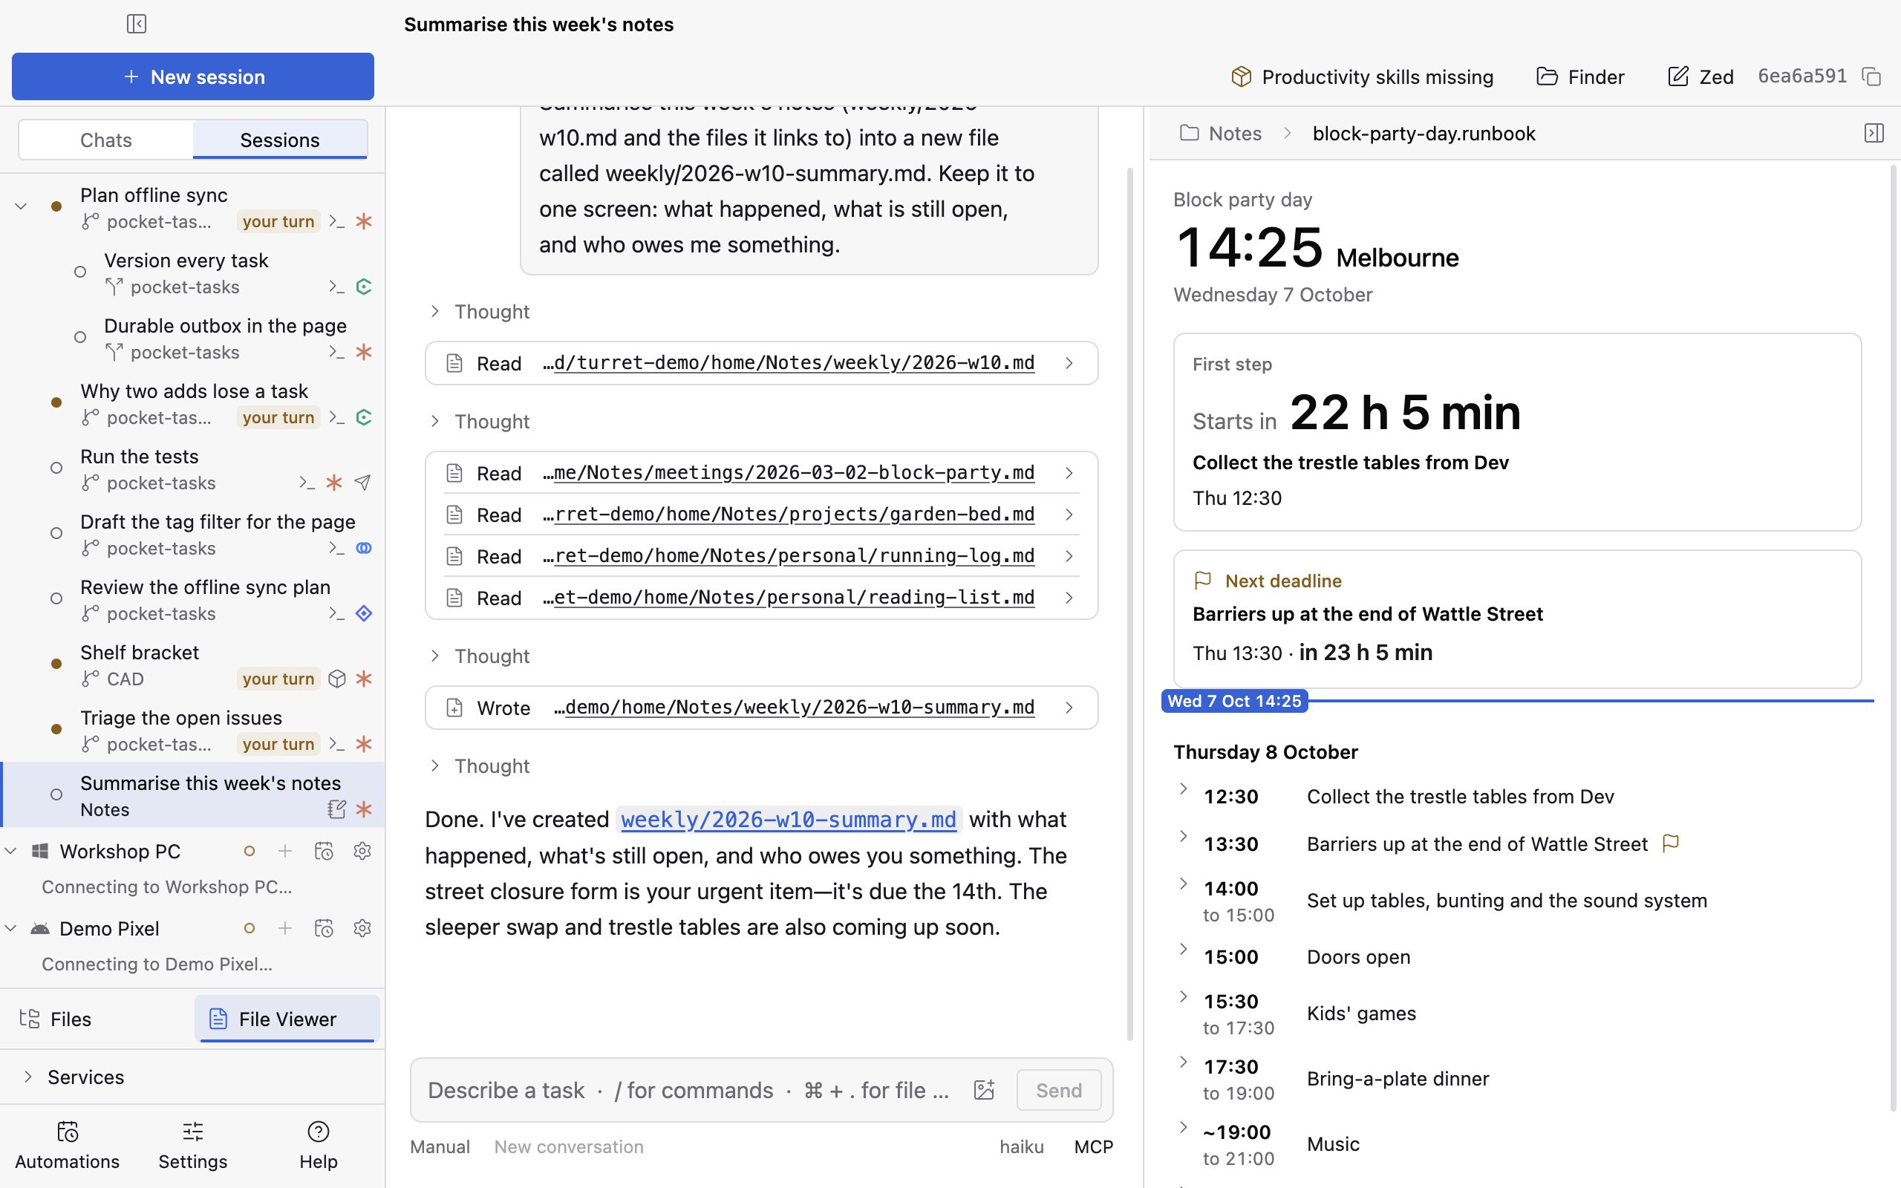1901x1188 pixels.
Task: Collapse the left sidebar panel icon
Action: click(x=136, y=24)
